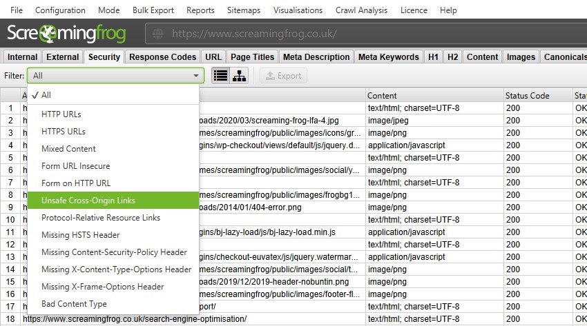Switch to the Images tab

[521, 57]
